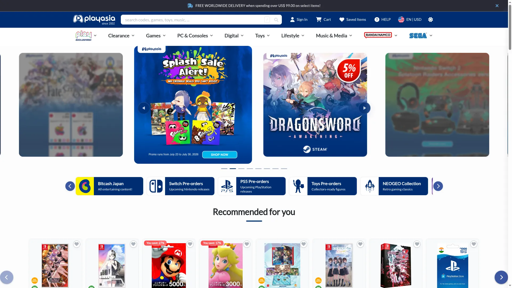Expand the Games menu
This screenshot has height=288, width=512.
point(156,36)
